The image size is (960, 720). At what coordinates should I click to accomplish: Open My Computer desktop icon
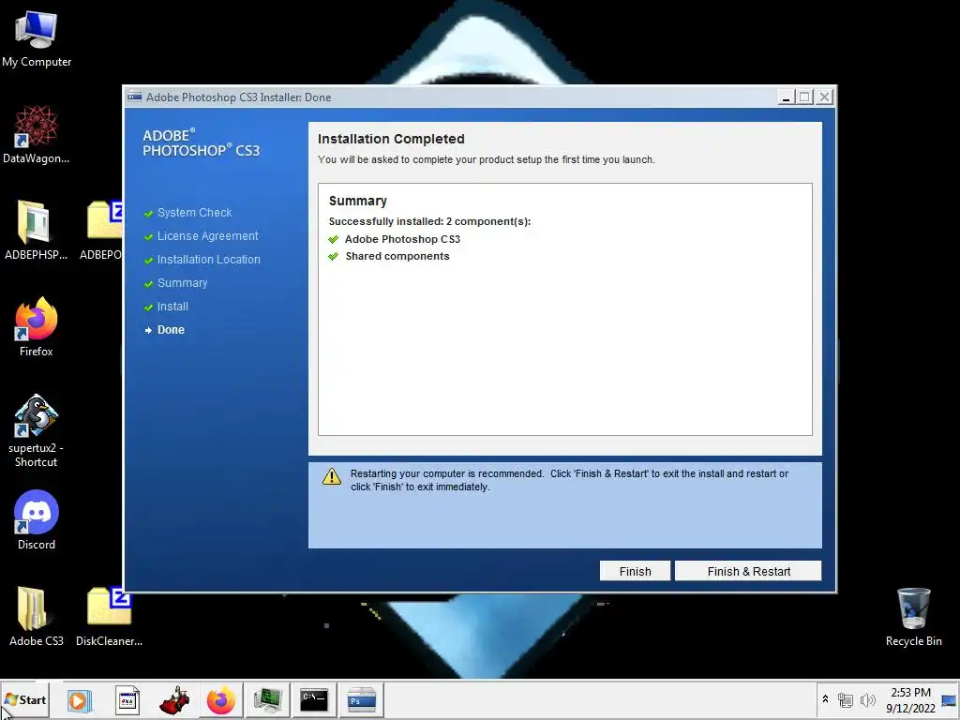coord(37,39)
